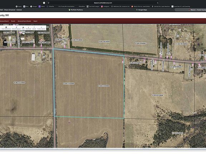Open the Welcome bookmark with globe icon

120,6
